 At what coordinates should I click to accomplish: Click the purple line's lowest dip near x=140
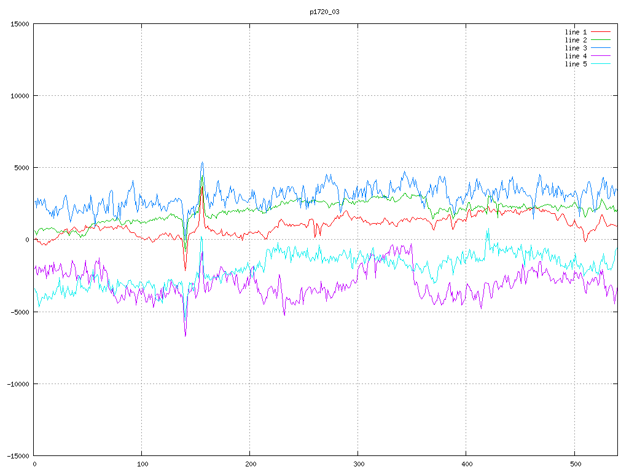coord(185,335)
